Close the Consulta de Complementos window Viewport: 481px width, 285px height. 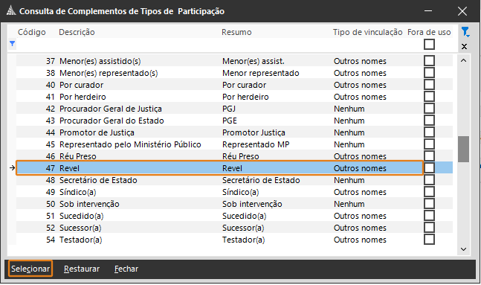pyautogui.click(x=462, y=11)
